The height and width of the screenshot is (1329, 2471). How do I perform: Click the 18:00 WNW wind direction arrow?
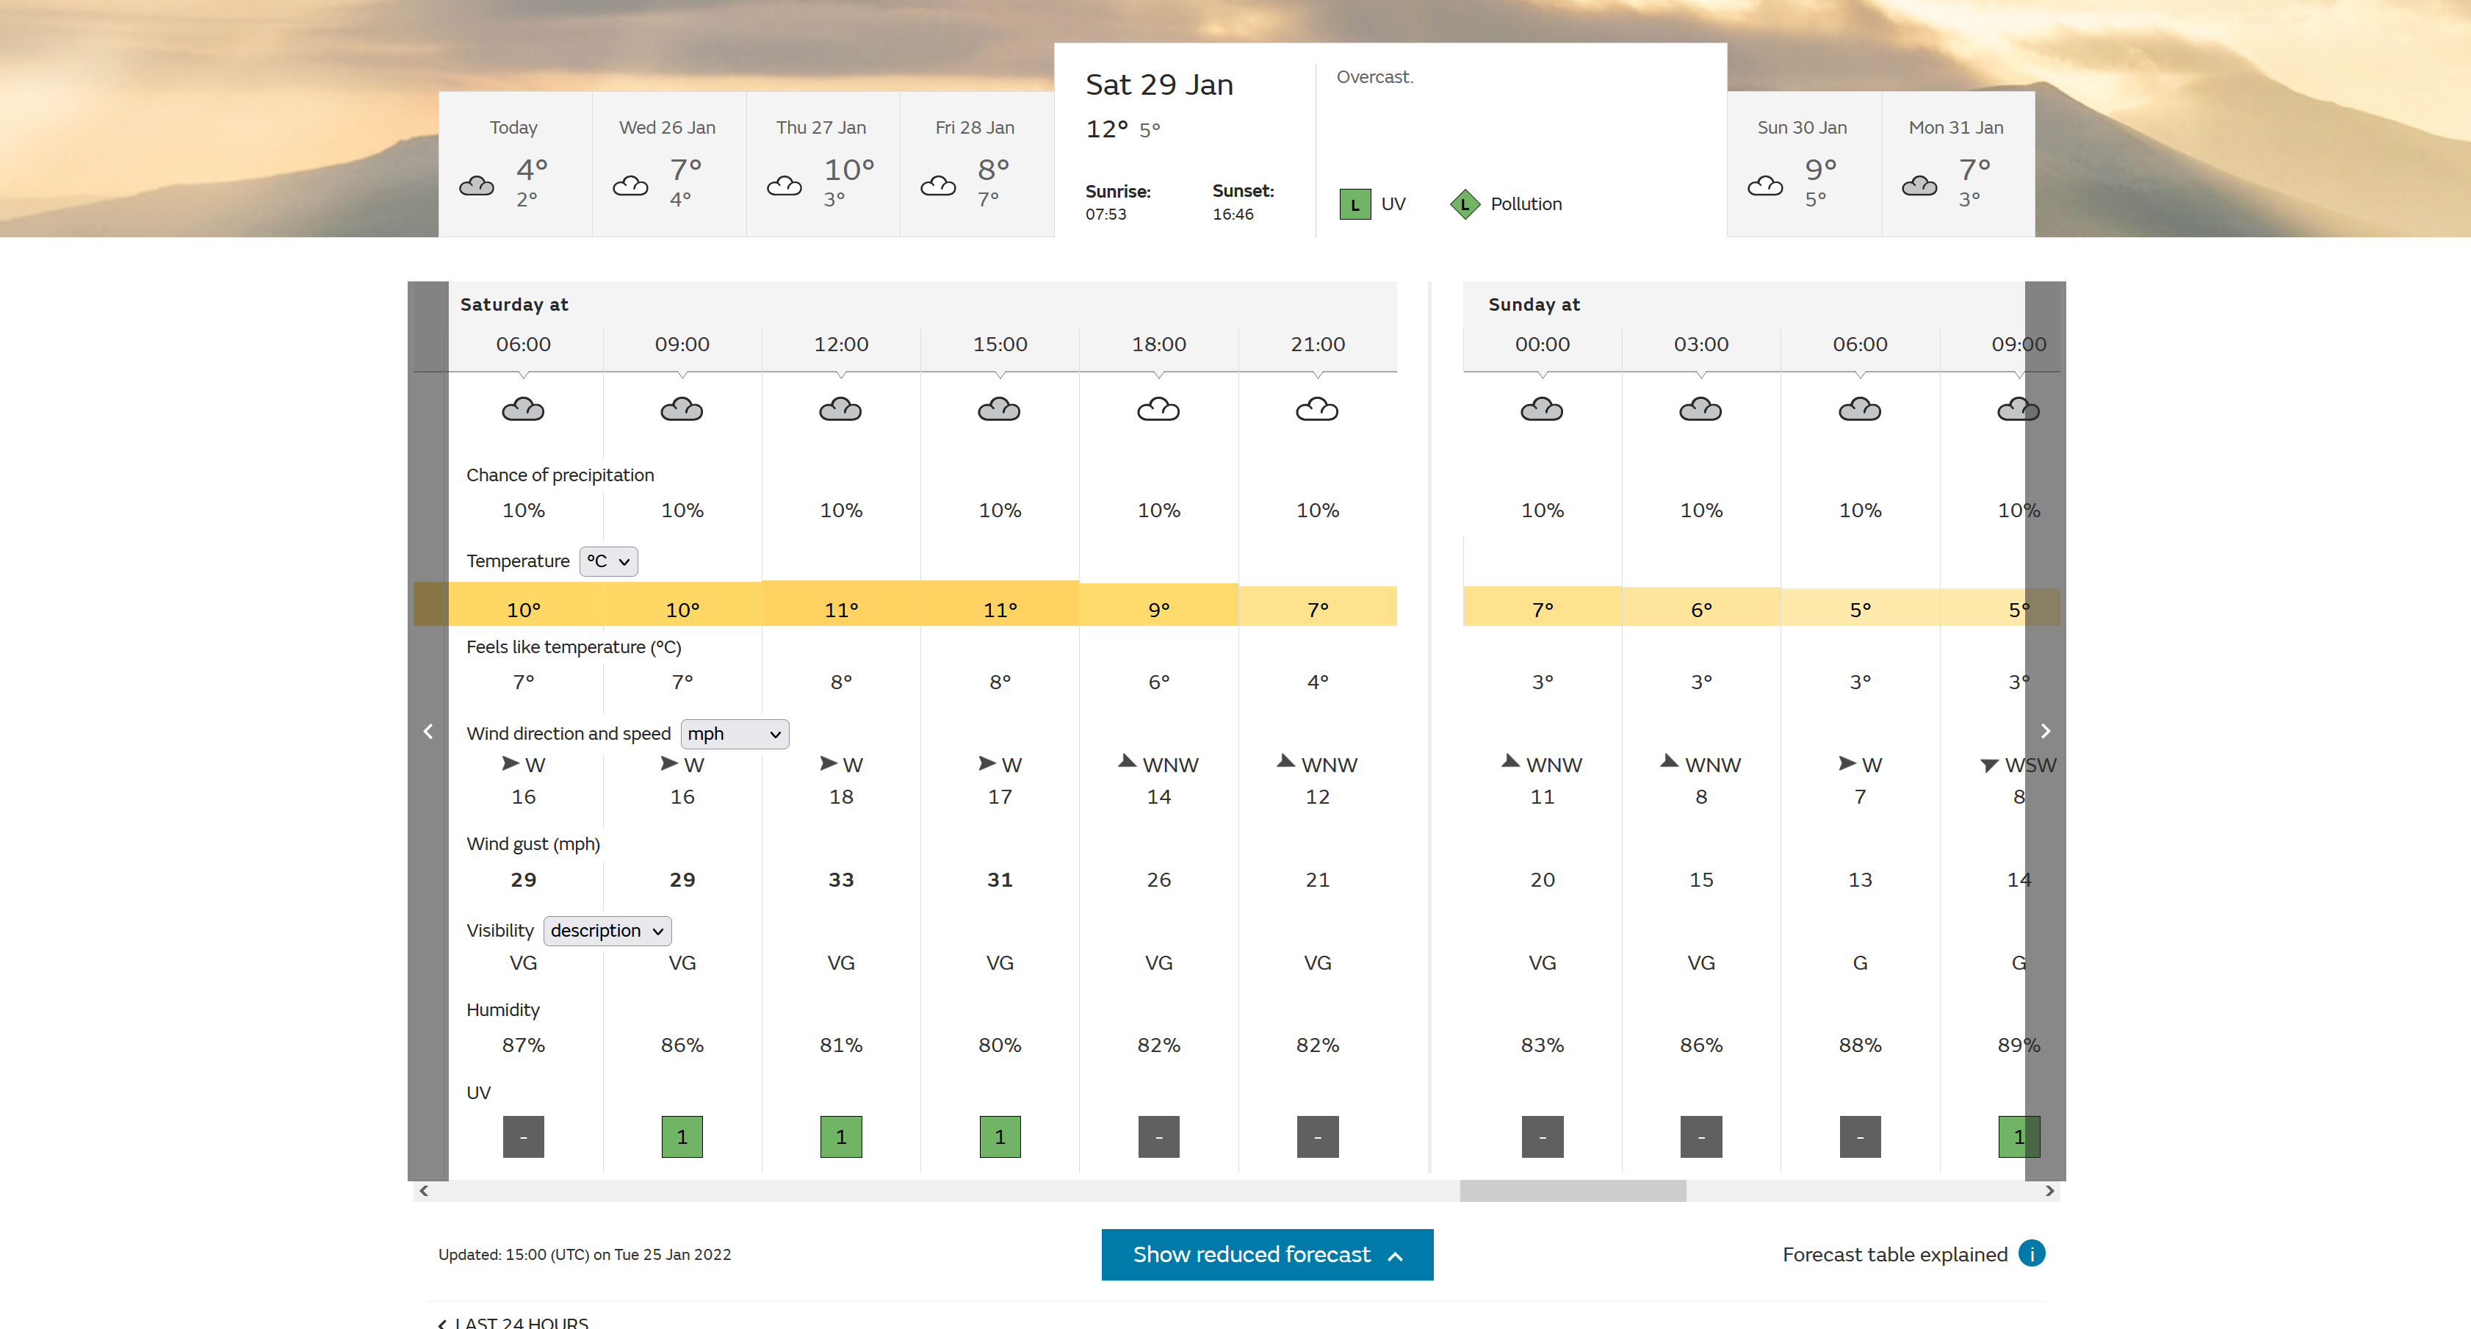pos(1127,762)
